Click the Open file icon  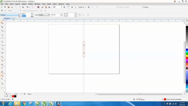tap(5, 7)
